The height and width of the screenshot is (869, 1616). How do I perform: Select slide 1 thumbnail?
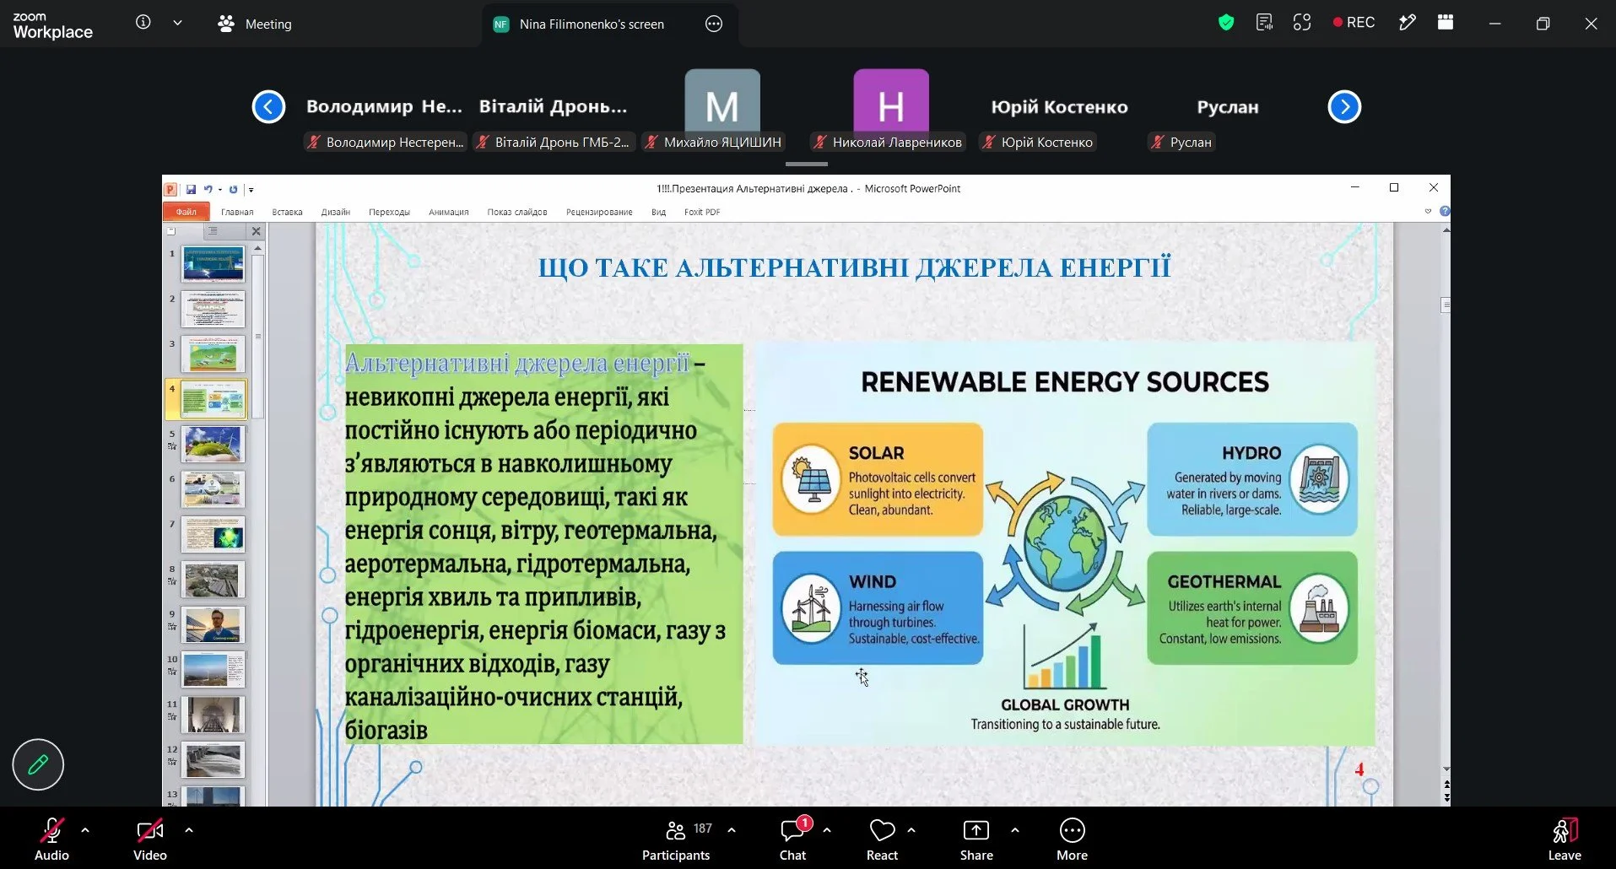point(213,264)
